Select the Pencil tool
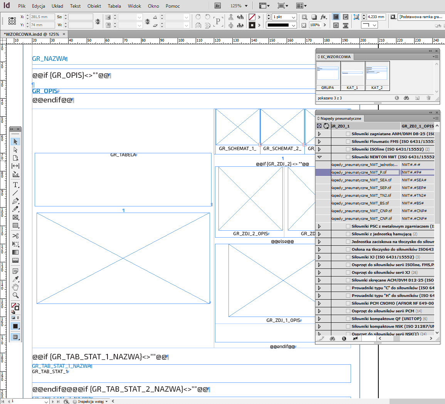 coord(15,209)
